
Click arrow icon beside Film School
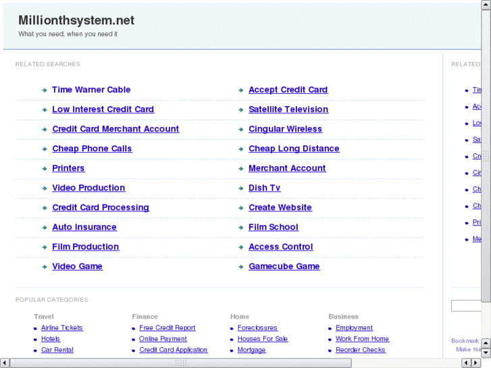241,228
